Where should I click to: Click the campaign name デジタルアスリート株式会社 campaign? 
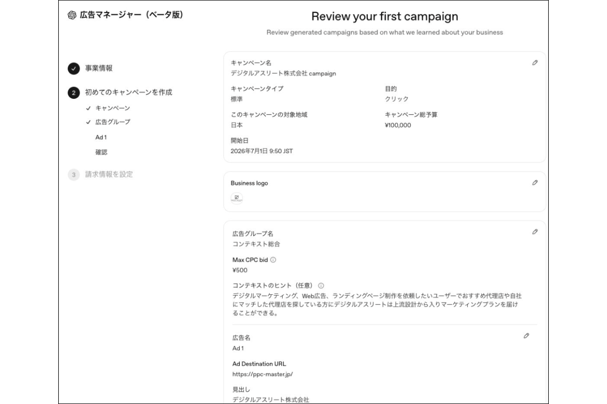click(x=283, y=74)
